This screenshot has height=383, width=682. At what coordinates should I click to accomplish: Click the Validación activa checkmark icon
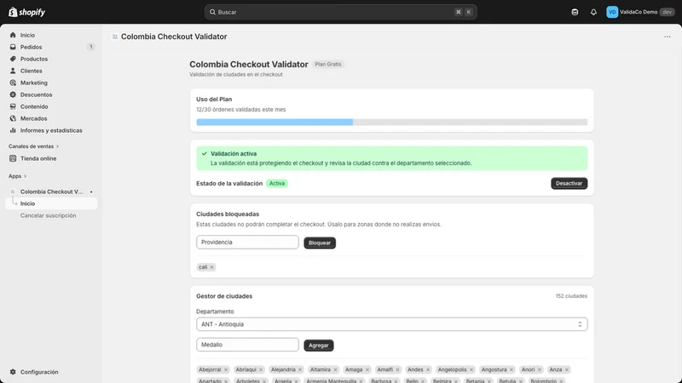coord(204,154)
